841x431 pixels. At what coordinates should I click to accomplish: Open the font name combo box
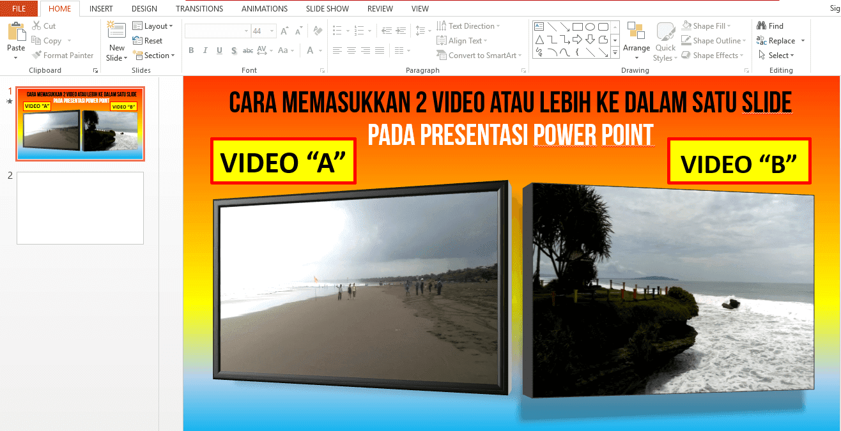tap(217, 31)
